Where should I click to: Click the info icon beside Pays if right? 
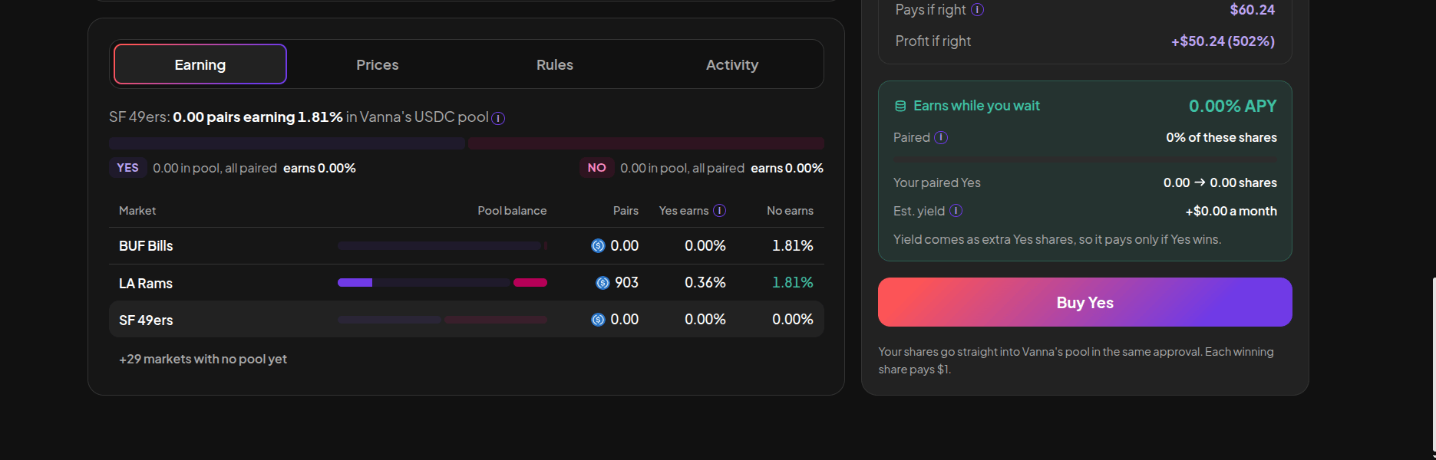[978, 10]
